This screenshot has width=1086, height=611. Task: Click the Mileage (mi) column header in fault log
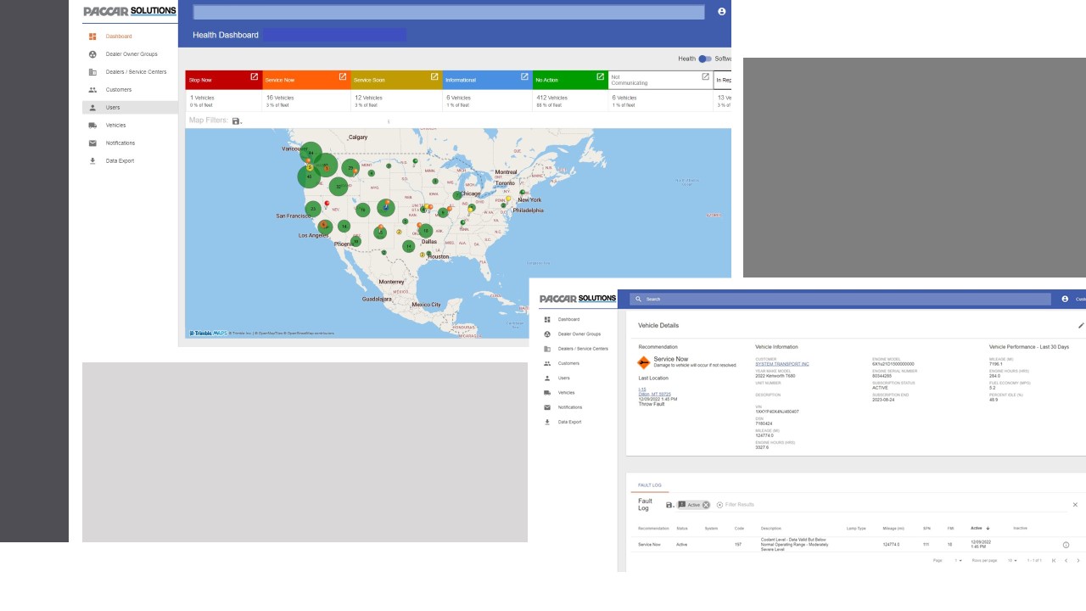pos(893,528)
